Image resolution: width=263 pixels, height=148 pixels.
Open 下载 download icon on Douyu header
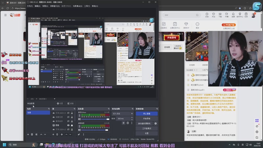click(x=220, y=15)
